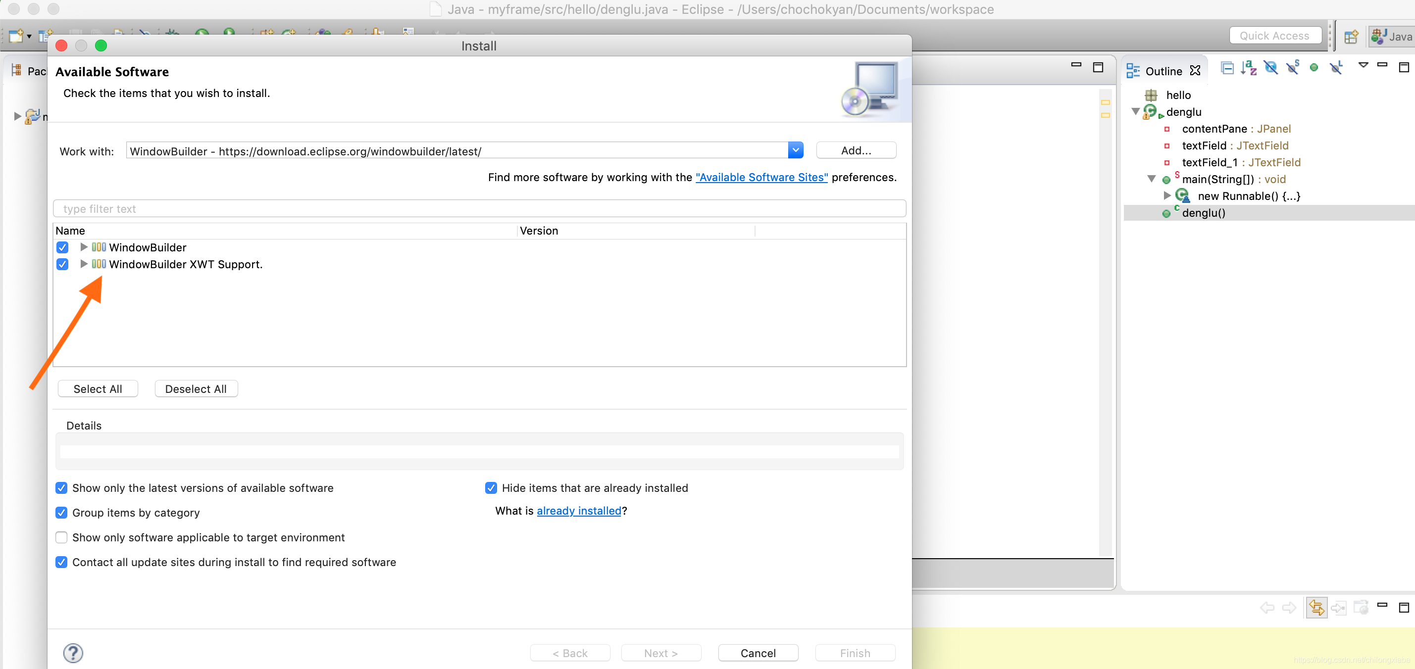Toggle Group items by category checkbox
This screenshot has width=1415, height=669.
pos(61,513)
